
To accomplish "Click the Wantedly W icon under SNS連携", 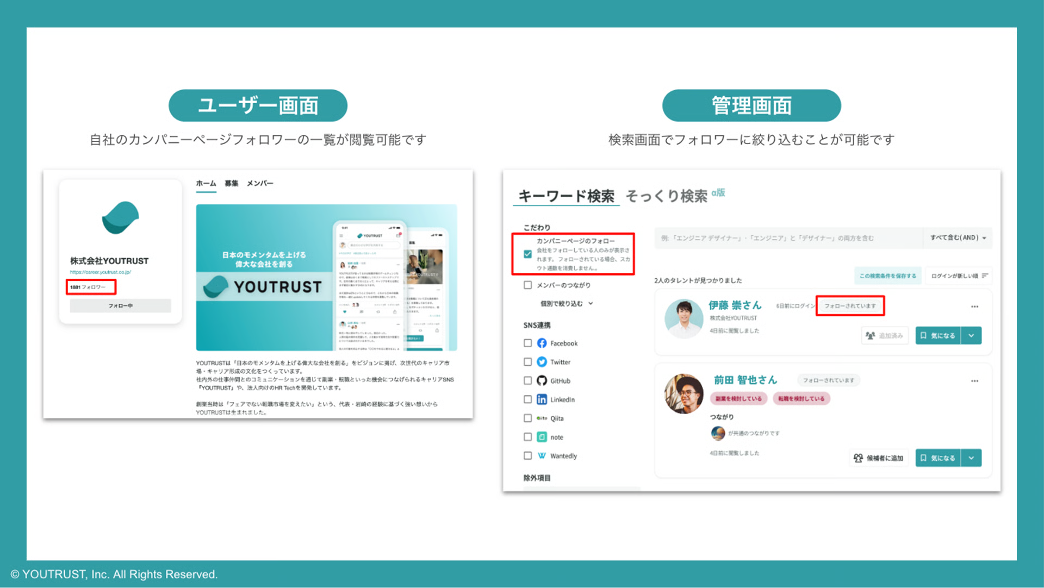I will [x=542, y=455].
